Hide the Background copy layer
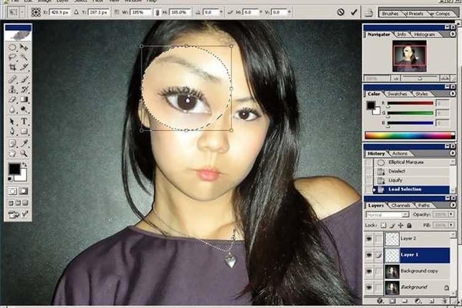This screenshot has height=308, width=462. point(369,271)
